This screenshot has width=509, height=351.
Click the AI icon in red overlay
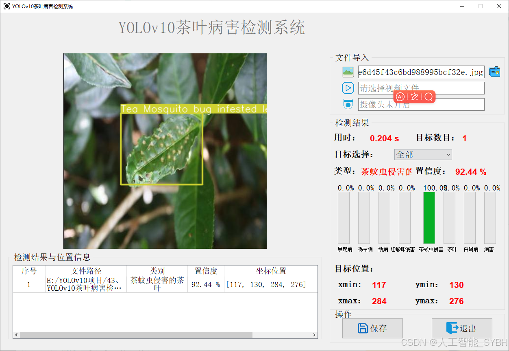click(400, 97)
